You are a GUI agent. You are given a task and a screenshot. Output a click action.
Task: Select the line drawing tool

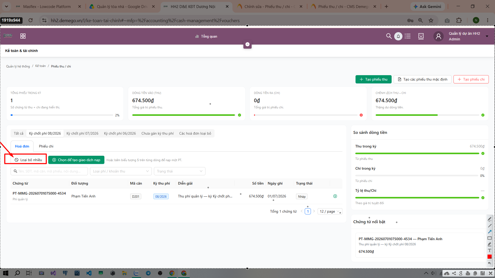click(490, 225)
